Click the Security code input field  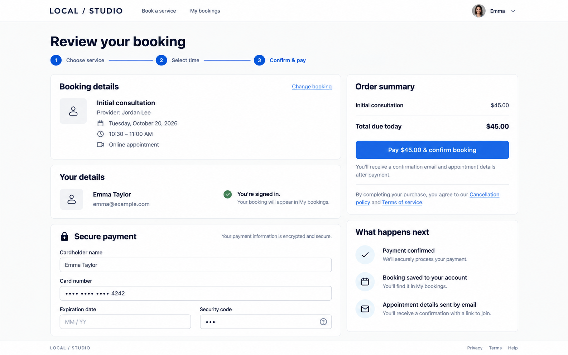coord(266,322)
